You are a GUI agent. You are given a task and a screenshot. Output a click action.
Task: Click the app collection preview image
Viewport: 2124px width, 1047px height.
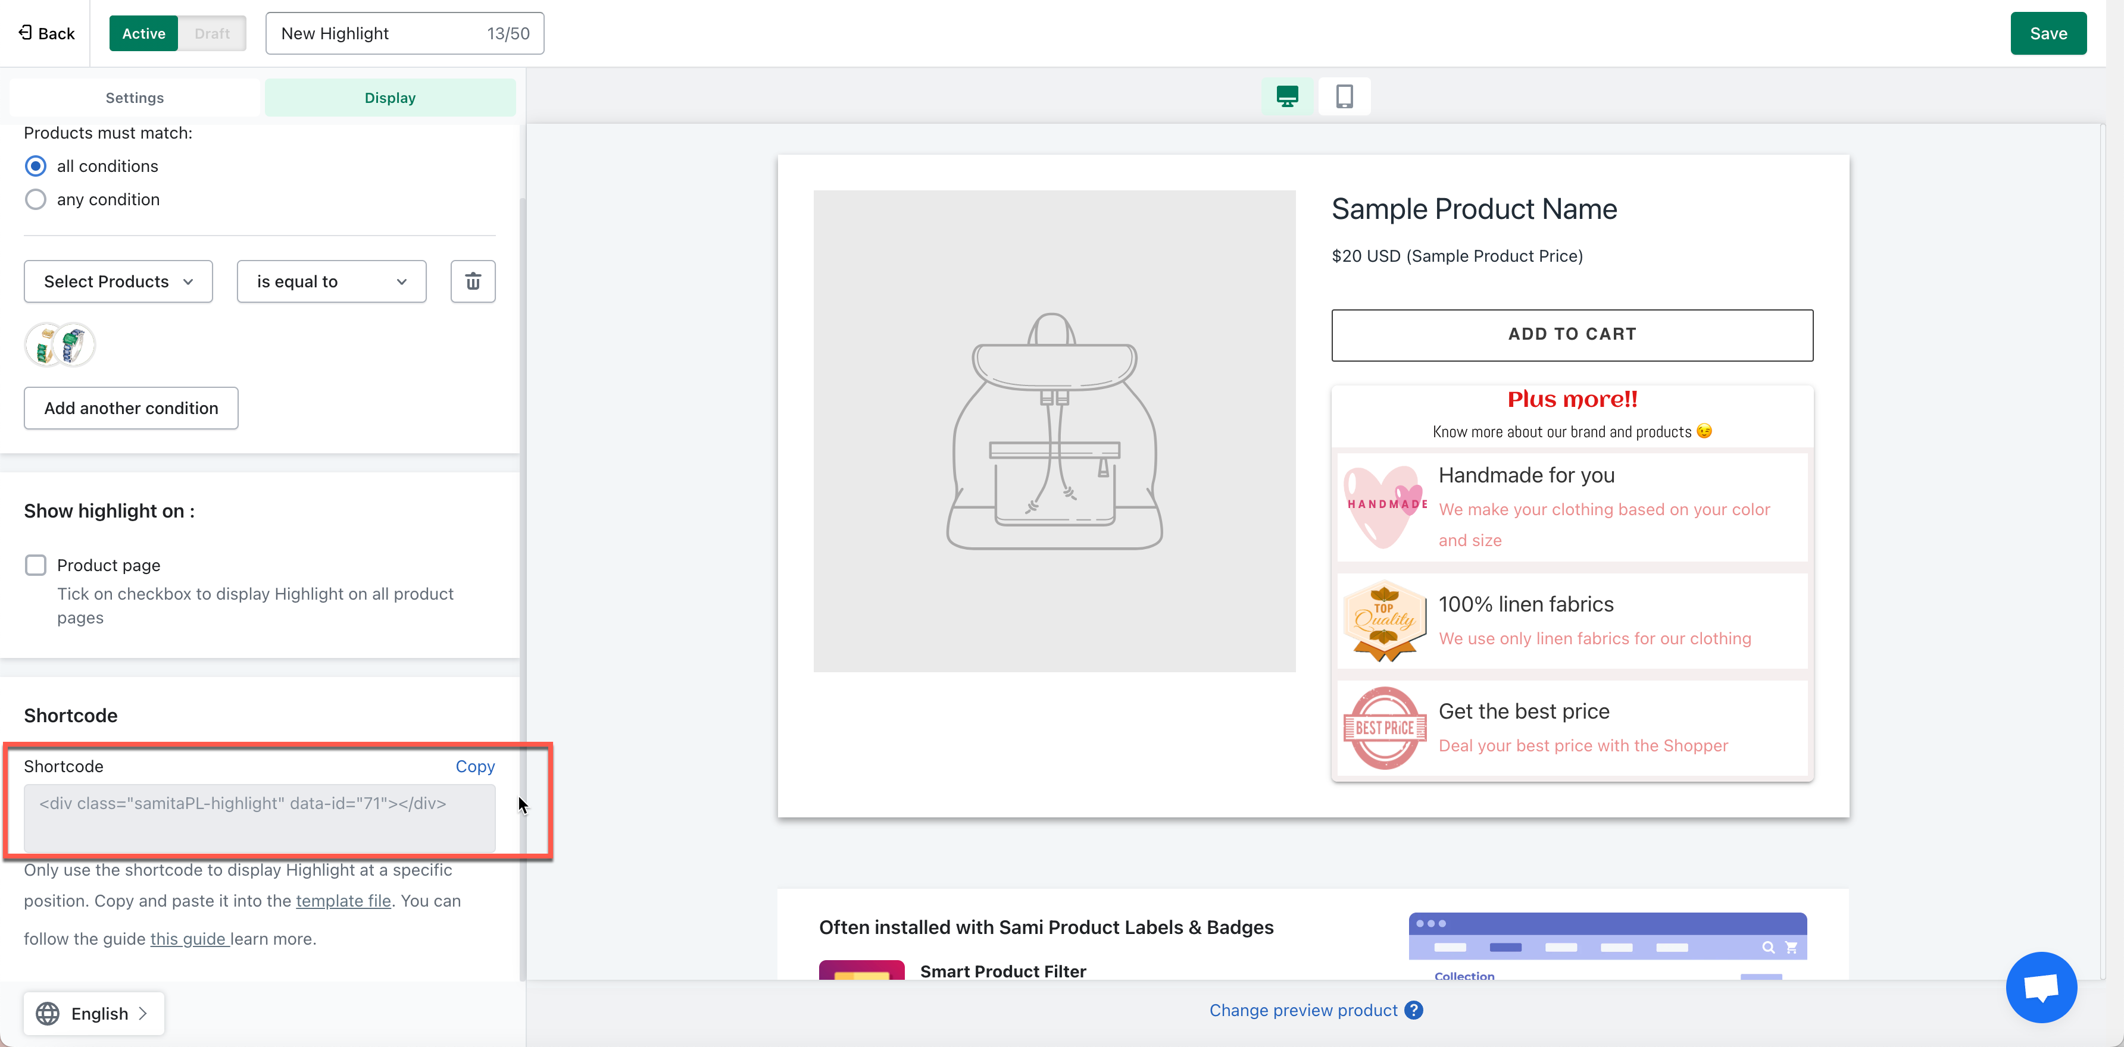coord(1607,946)
